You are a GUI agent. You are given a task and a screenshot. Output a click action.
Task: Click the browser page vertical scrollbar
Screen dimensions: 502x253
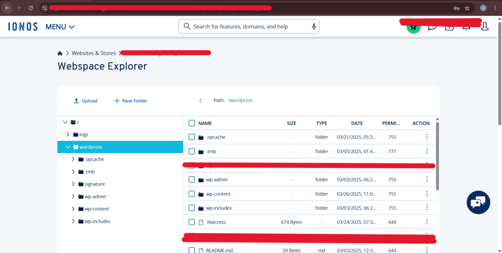coord(500,72)
